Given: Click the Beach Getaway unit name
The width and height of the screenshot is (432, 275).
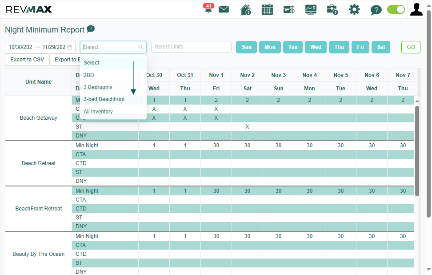Looking at the screenshot, I should click(38, 118).
